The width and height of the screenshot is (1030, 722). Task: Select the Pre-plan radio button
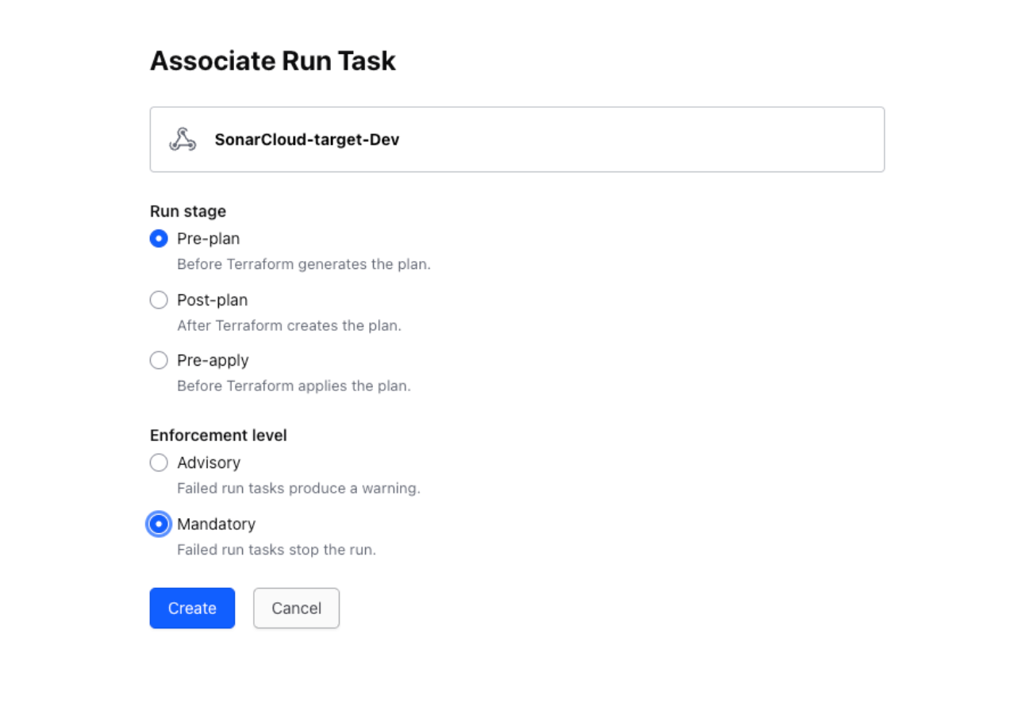point(159,239)
